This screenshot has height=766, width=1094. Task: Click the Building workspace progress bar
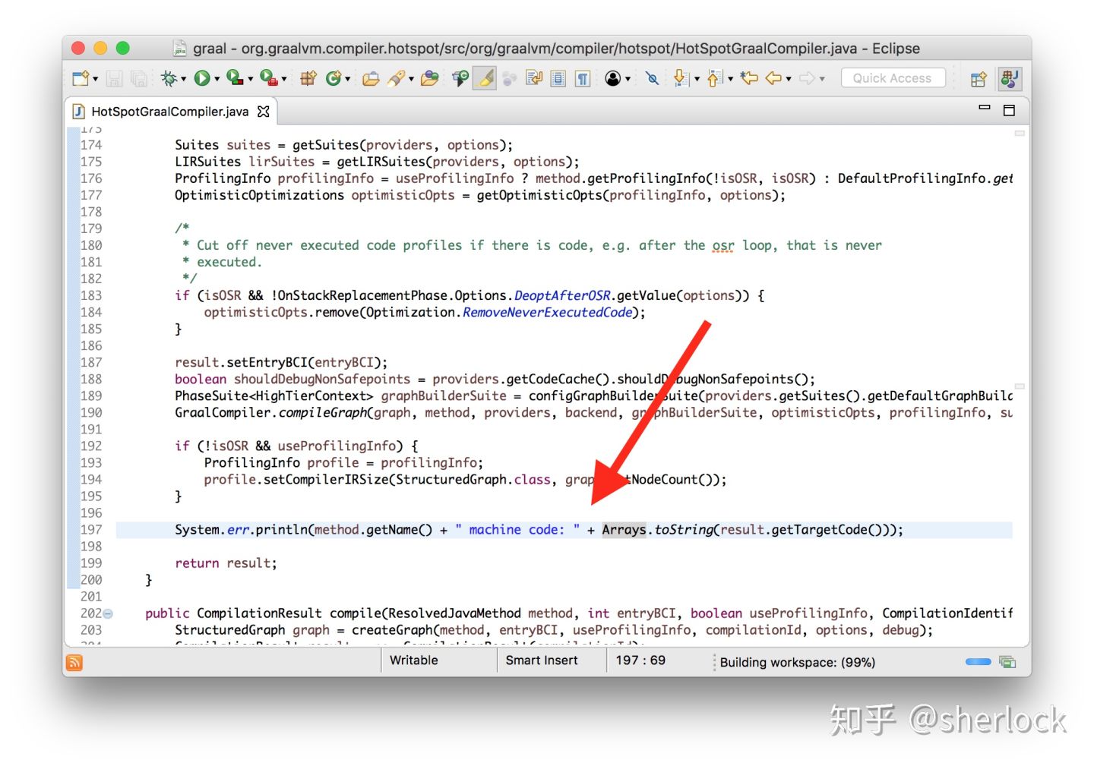click(978, 662)
